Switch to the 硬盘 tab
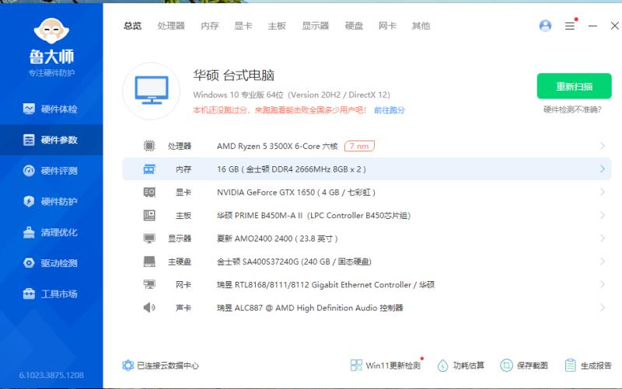Image resolution: width=622 pixels, height=389 pixels. (x=354, y=26)
